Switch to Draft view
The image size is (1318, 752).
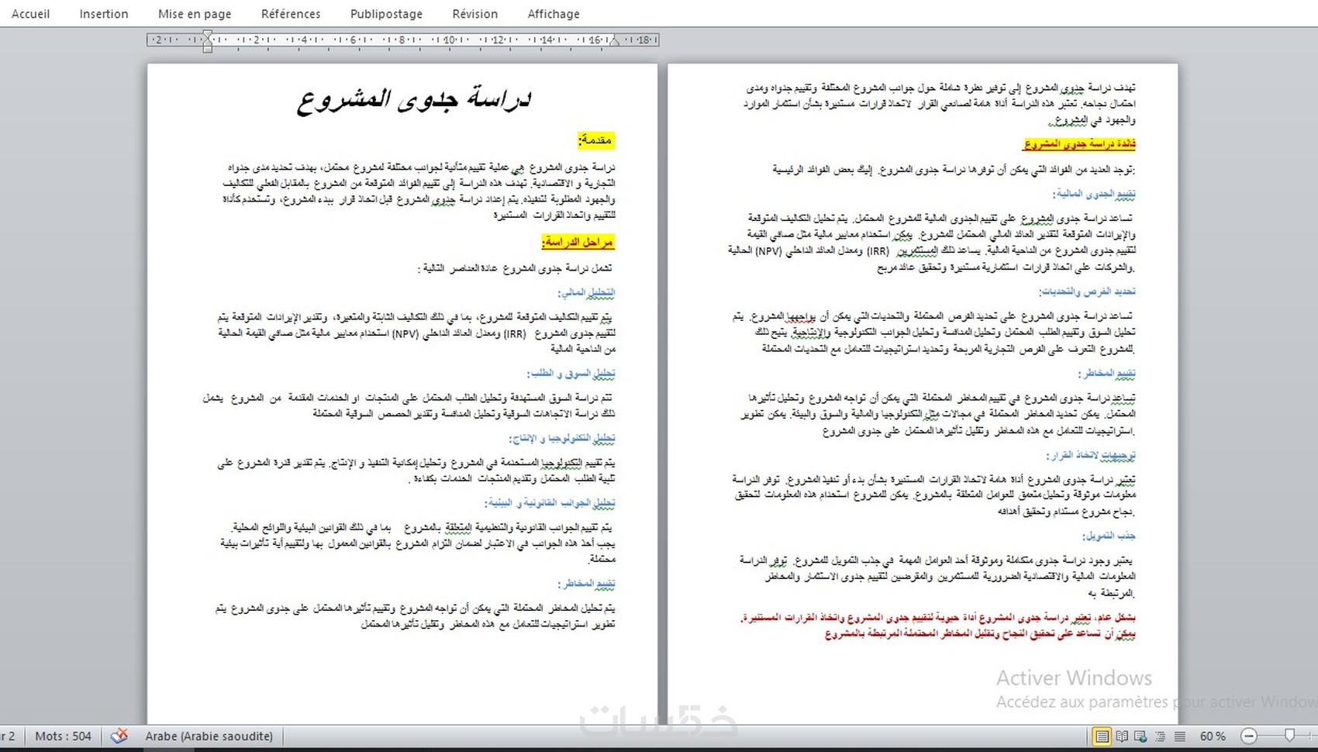pyautogui.click(x=1180, y=736)
